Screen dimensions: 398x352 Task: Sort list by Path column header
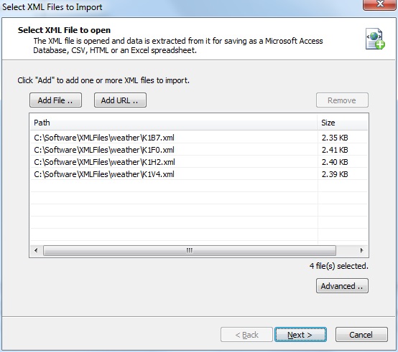174,123
